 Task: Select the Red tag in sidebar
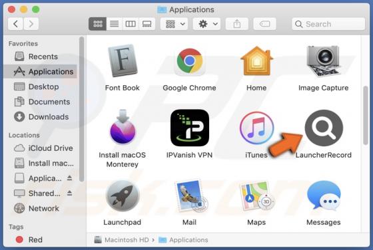(41, 239)
